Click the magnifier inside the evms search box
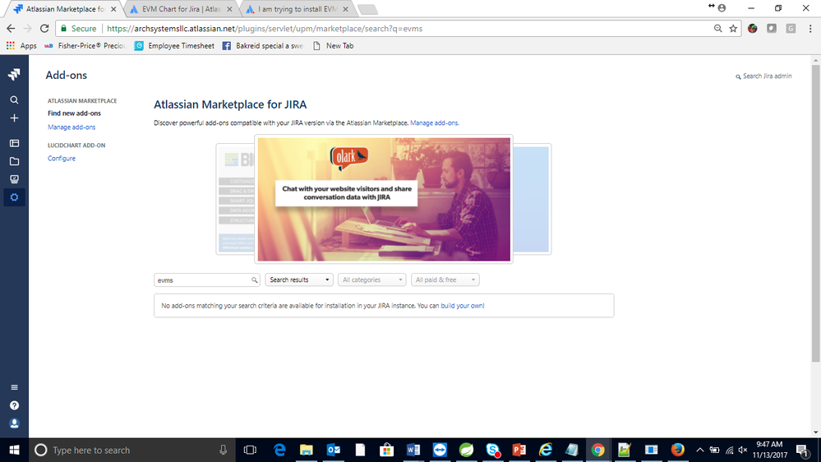 tap(255, 280)
